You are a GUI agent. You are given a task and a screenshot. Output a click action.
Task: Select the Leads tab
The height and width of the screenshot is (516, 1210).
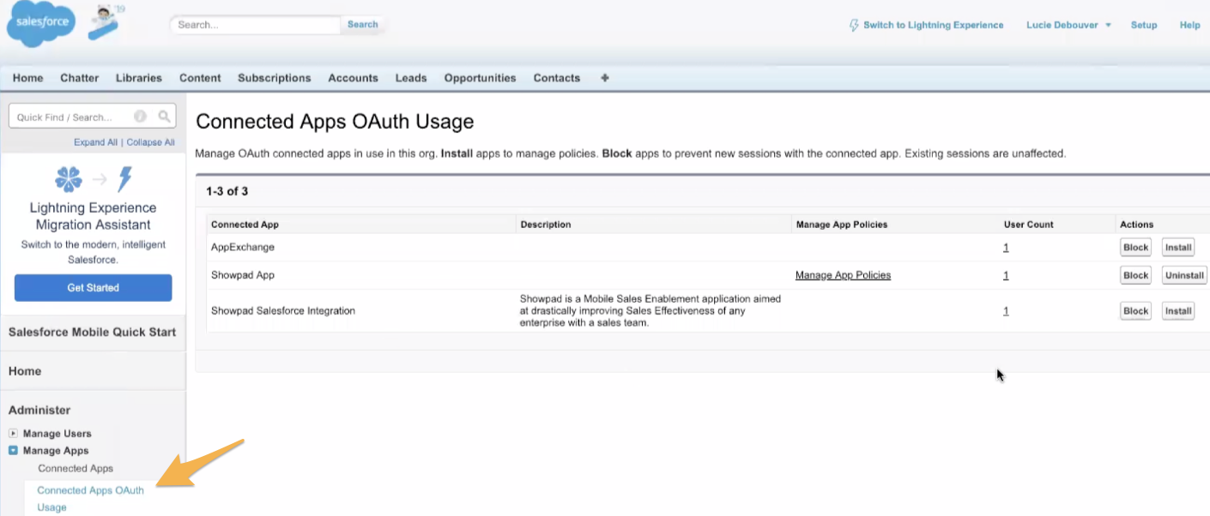tap(411, 78)
